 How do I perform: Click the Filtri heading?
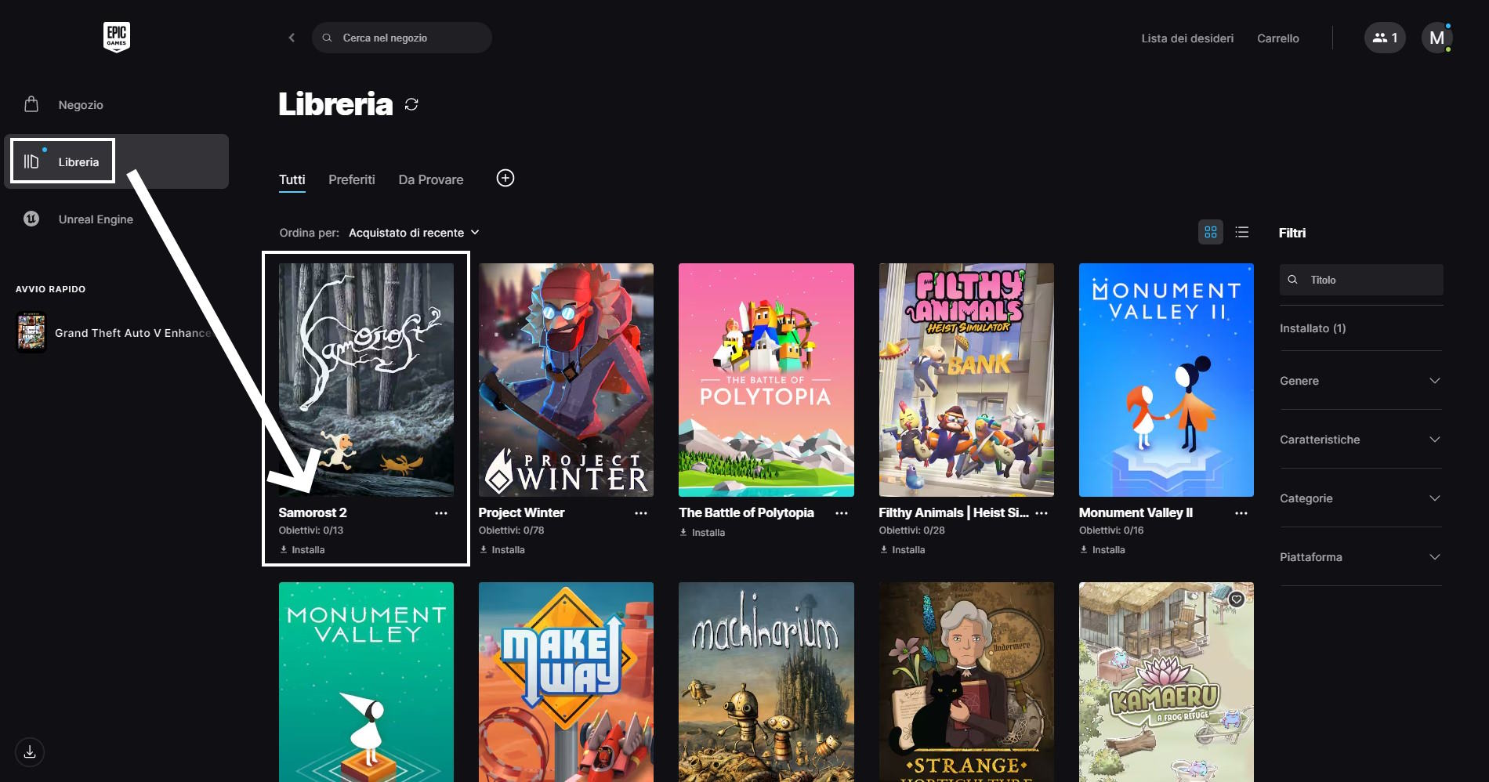point(1292,233)
